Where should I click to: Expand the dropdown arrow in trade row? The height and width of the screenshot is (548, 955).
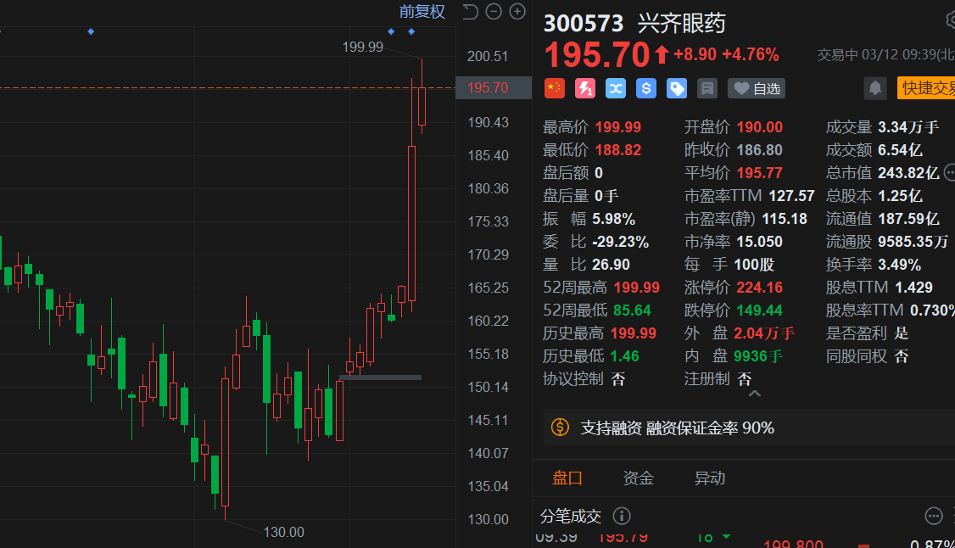click(x=726, y=537)
